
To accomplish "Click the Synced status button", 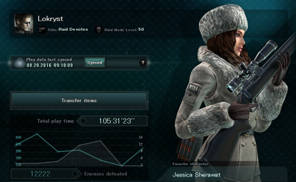I will click(x=95, y=62).
